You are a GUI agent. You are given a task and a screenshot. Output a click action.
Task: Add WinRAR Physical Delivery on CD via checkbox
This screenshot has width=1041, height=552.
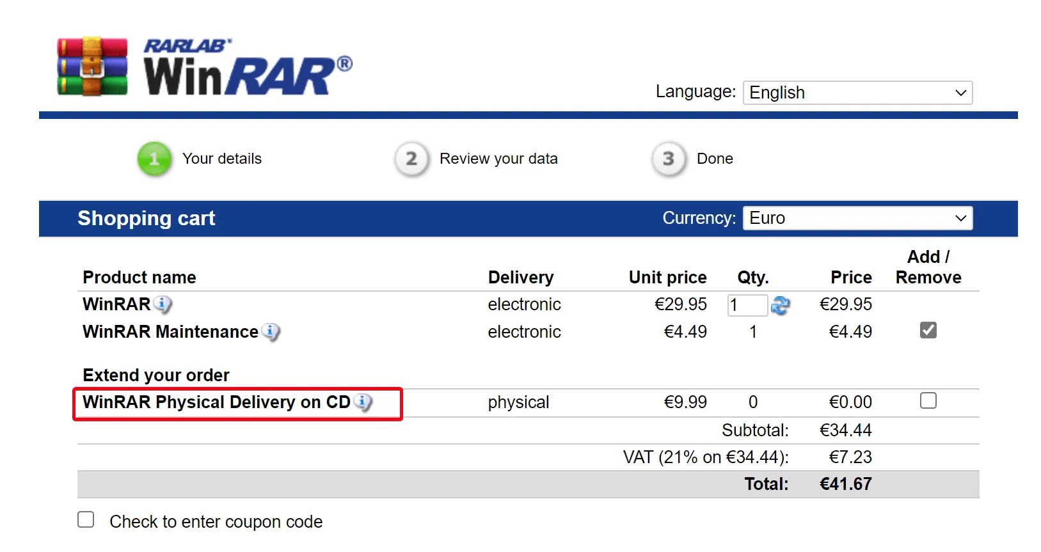click(928, 400)
